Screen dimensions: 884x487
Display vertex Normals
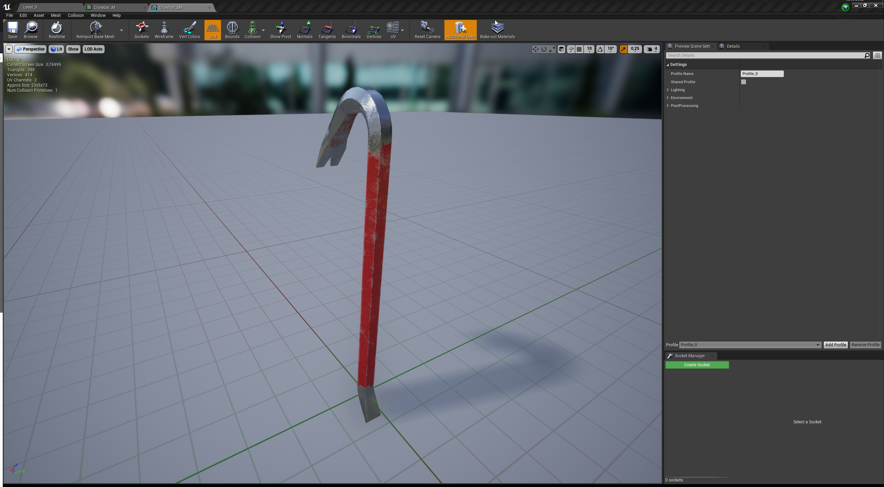(x=305, y=30)
